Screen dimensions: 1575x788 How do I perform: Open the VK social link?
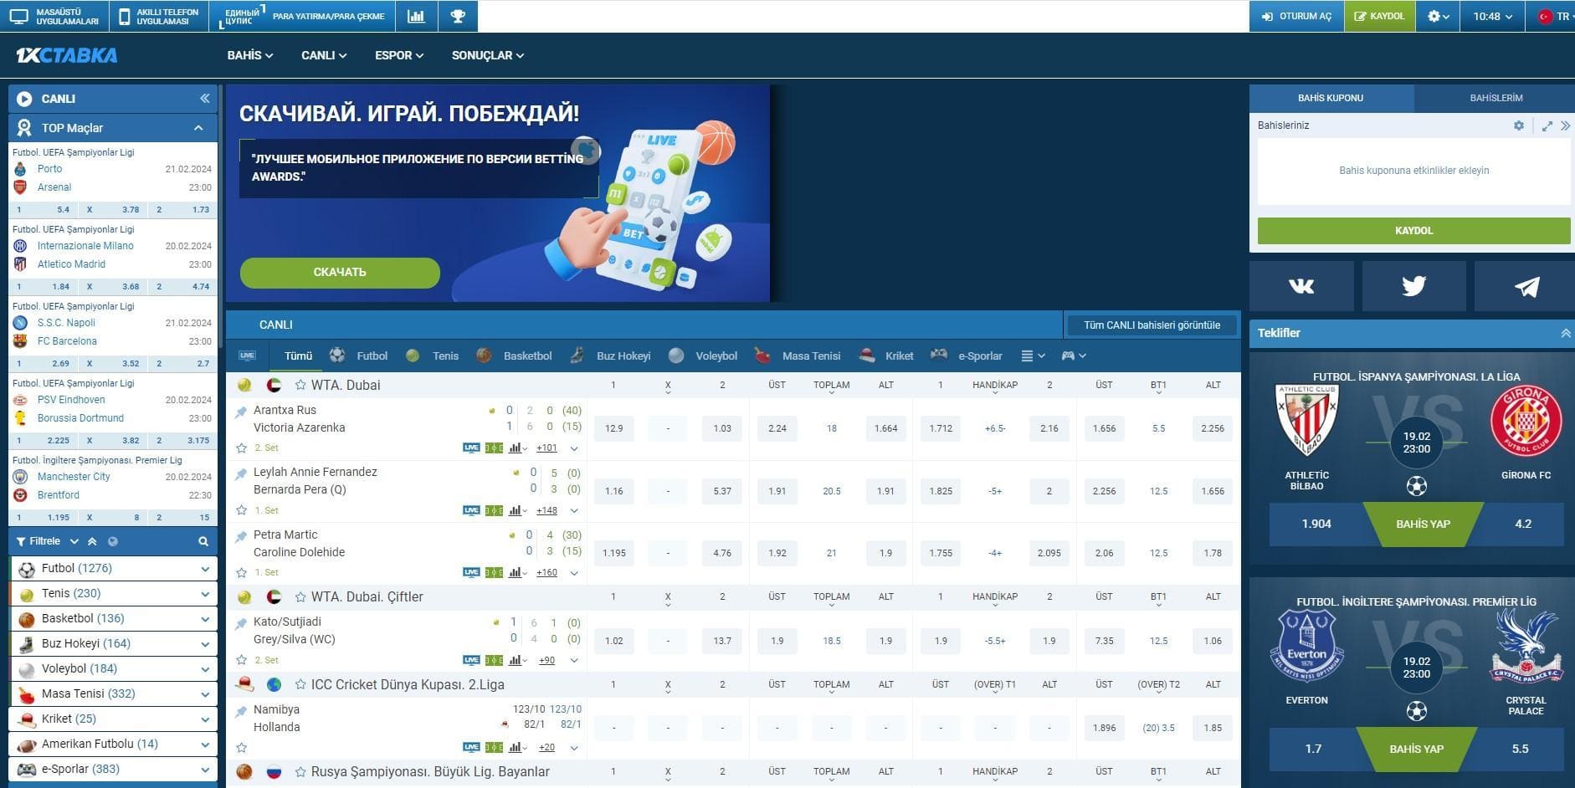point(1301,286)
